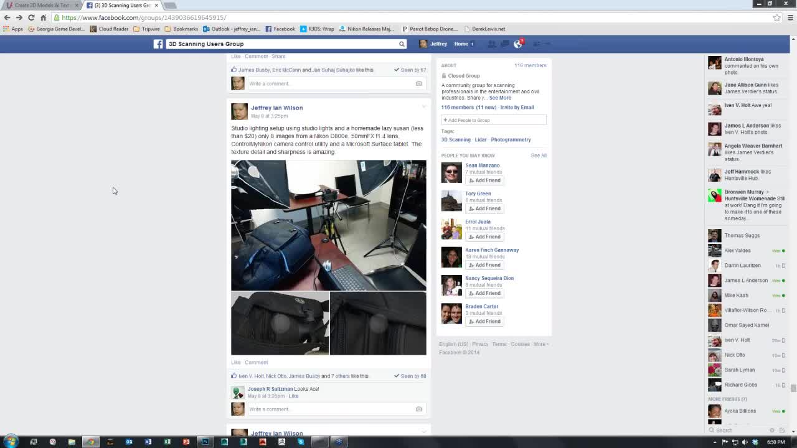Open the Apps bookmark shortcut
797x448 pixels.
point(12,29)
